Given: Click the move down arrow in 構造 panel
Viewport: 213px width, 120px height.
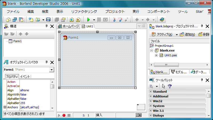Looking at the screenshot, I should click(27, 34).
